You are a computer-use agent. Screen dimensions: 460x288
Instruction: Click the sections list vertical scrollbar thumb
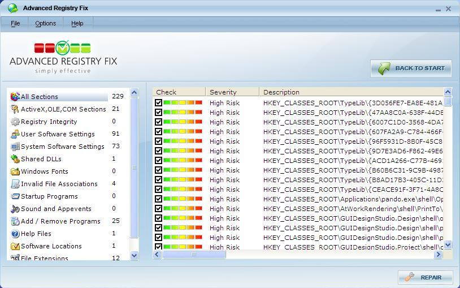[x=134, y=167]
